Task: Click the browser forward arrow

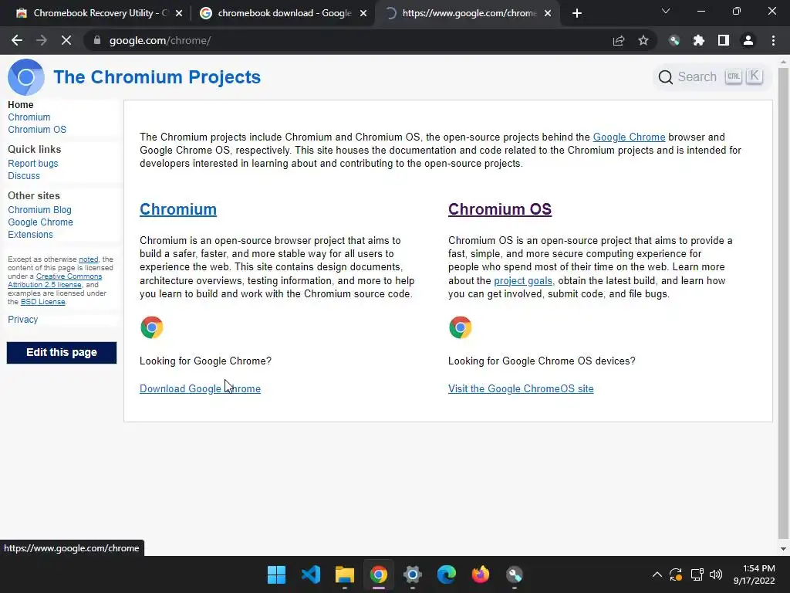Action: 42,40
